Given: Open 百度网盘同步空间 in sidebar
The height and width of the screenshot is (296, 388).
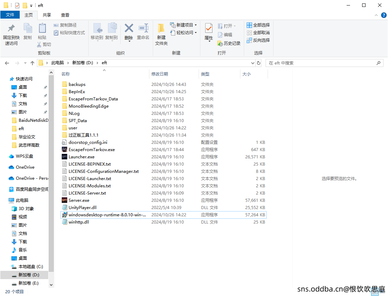Looking at the screenshot, I should [x=32, y=189].
